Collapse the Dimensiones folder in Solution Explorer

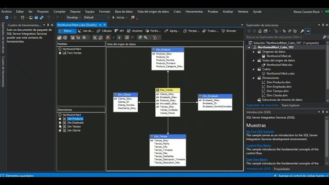[253, 78]
